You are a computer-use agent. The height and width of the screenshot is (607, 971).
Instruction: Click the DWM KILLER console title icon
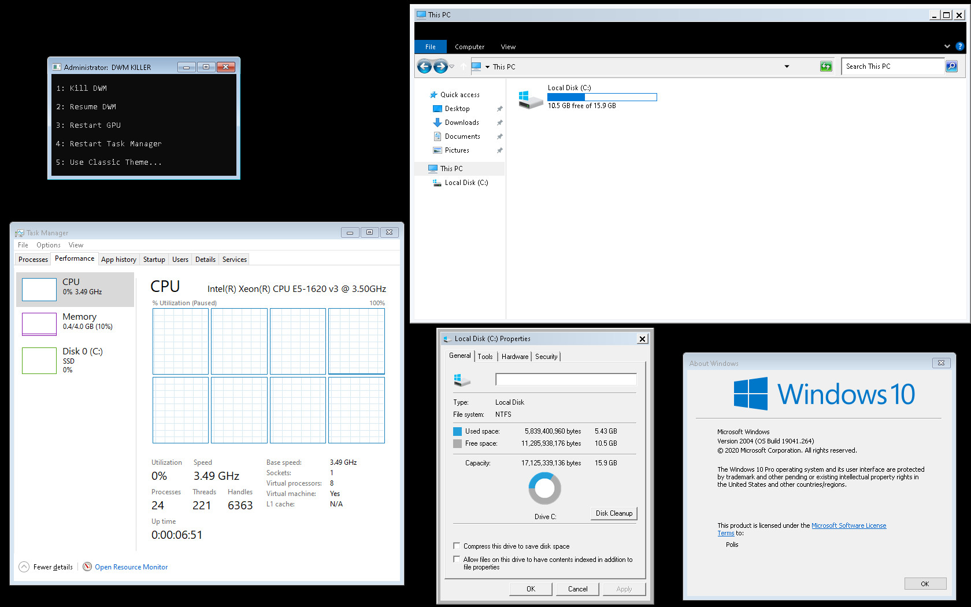(57, 68)
